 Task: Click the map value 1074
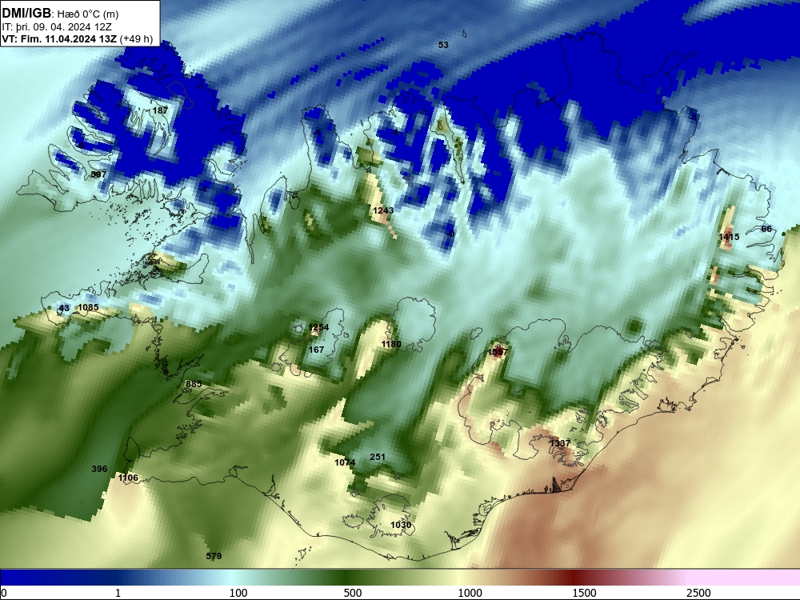pyautogui.click(x=345, y=462)
